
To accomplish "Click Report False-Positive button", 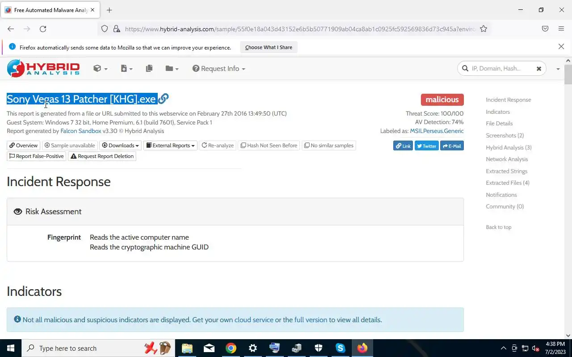I will (x=36, y=156).
